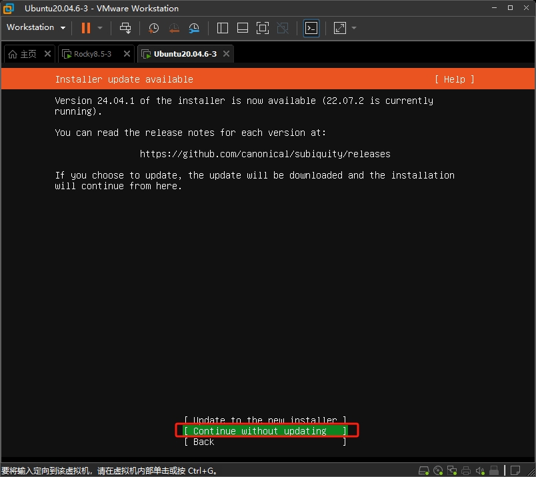The height and width of the screenshot is (477, 536).
Task: Open the Workstation menu dropdown
Action: tap(36, 27)
